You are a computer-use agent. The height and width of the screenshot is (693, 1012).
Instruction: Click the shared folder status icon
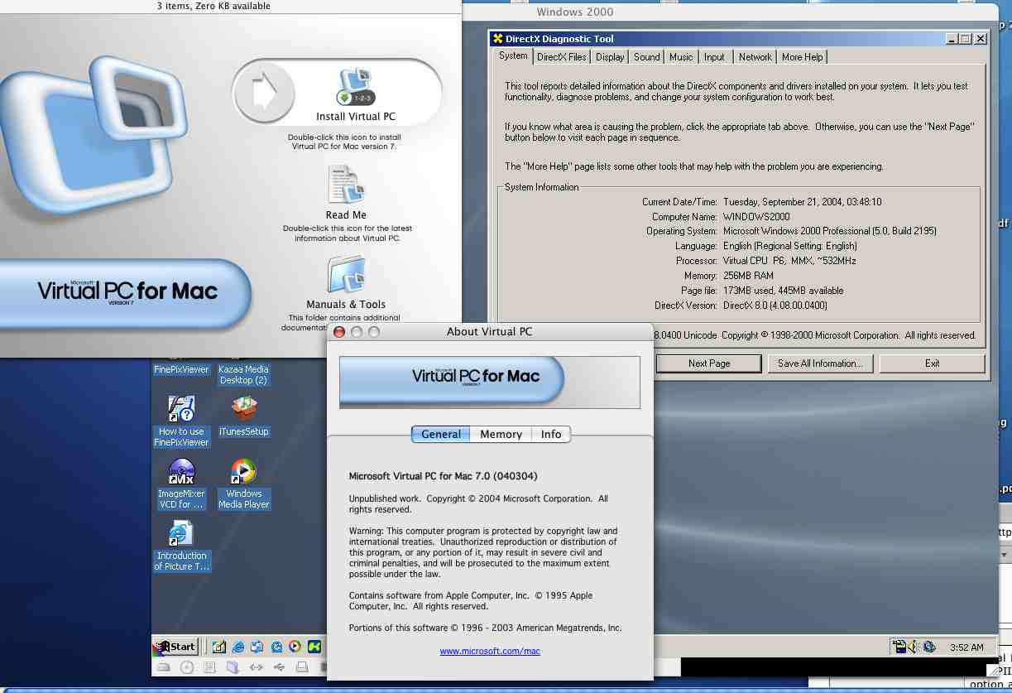pos(233,667)
